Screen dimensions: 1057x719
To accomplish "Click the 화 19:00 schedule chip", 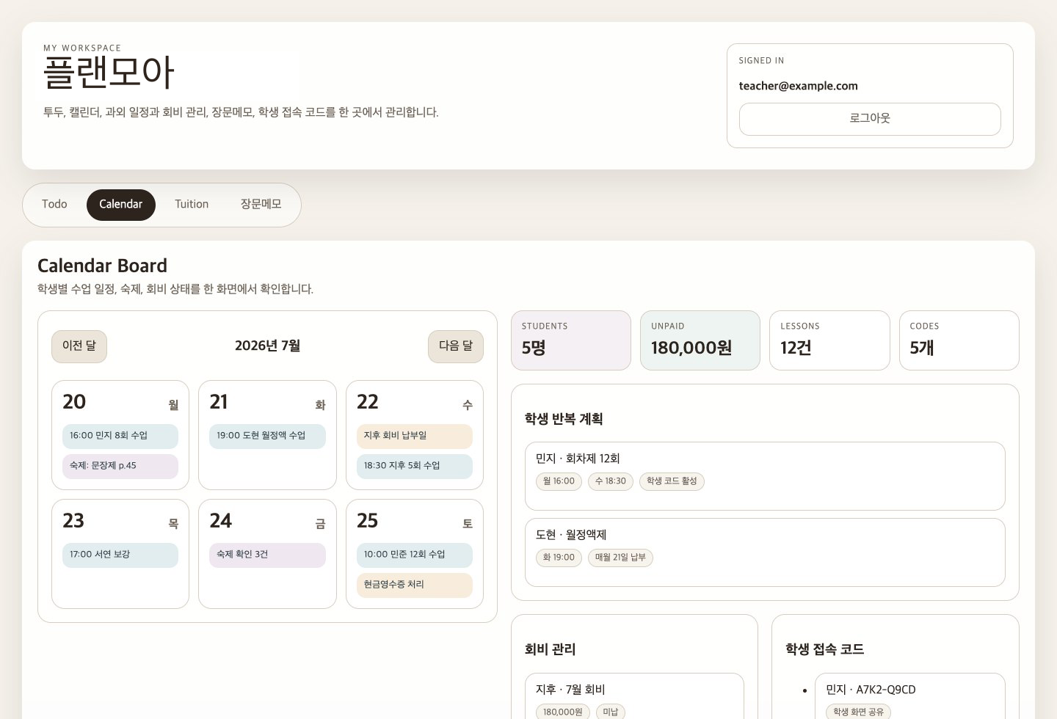I will pyautogui.click(x=559, y=558).
